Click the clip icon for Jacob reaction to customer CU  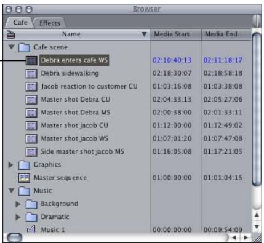pos(31,87)
